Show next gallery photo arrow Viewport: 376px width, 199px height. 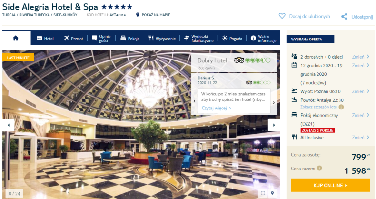(274, 125)
